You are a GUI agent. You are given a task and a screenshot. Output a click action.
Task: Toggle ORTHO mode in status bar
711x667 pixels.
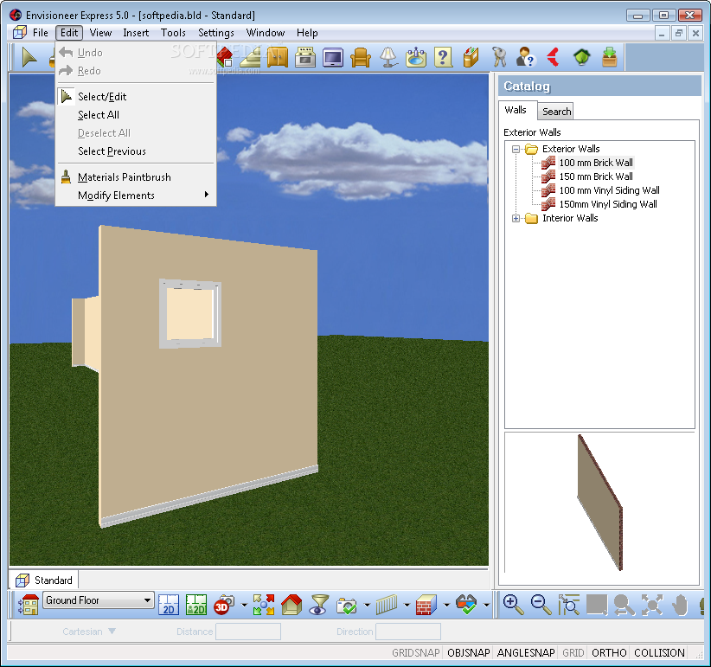609,652
